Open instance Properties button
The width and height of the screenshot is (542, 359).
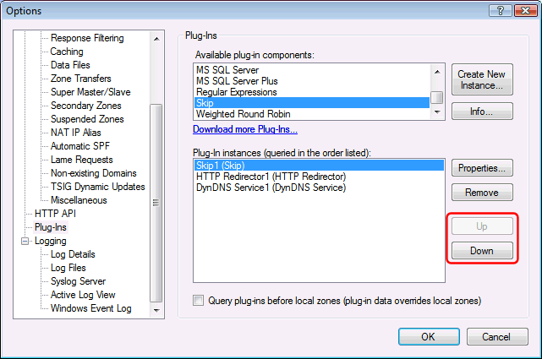tap(482, 168)
